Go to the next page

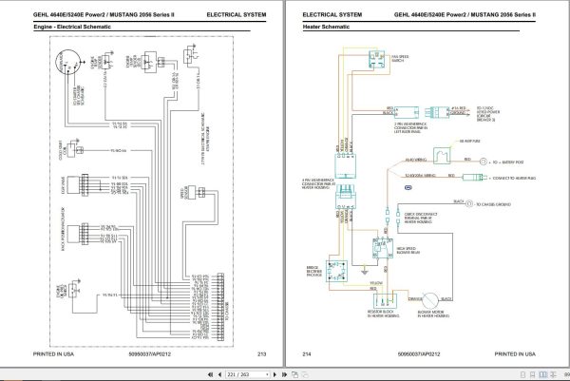pos(275,374)
